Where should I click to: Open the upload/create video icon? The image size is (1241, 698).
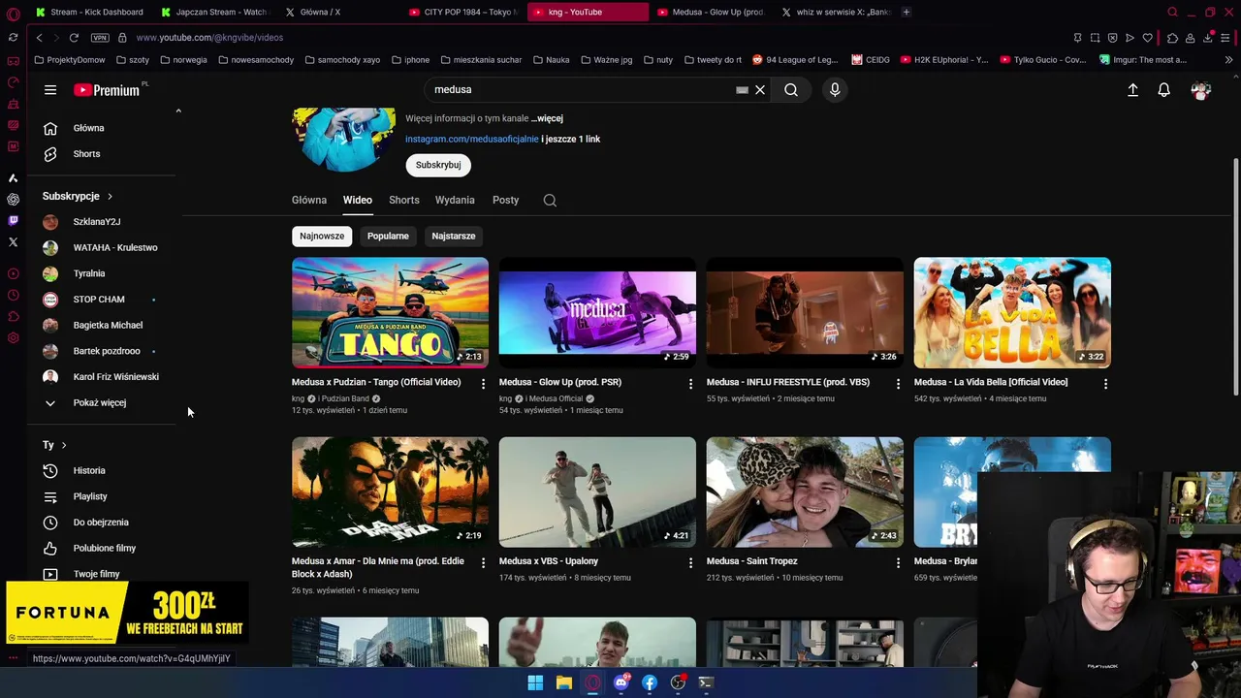pos(1132,90)
